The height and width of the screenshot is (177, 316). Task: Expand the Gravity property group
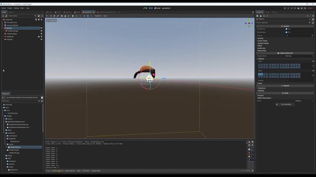click(x=260, y=38)
